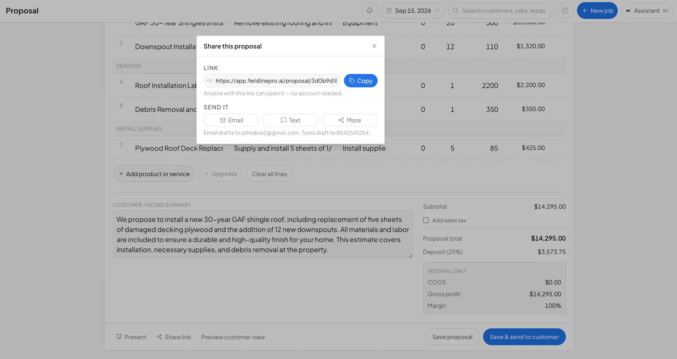Screen dimensions: 677x359
Task: Close the Share this proposal dialog
Action: point(374,46)
